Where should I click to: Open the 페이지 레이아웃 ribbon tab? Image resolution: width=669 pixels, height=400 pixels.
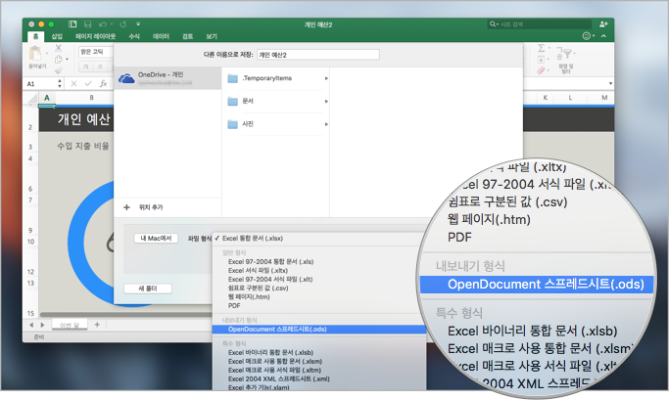96,36
